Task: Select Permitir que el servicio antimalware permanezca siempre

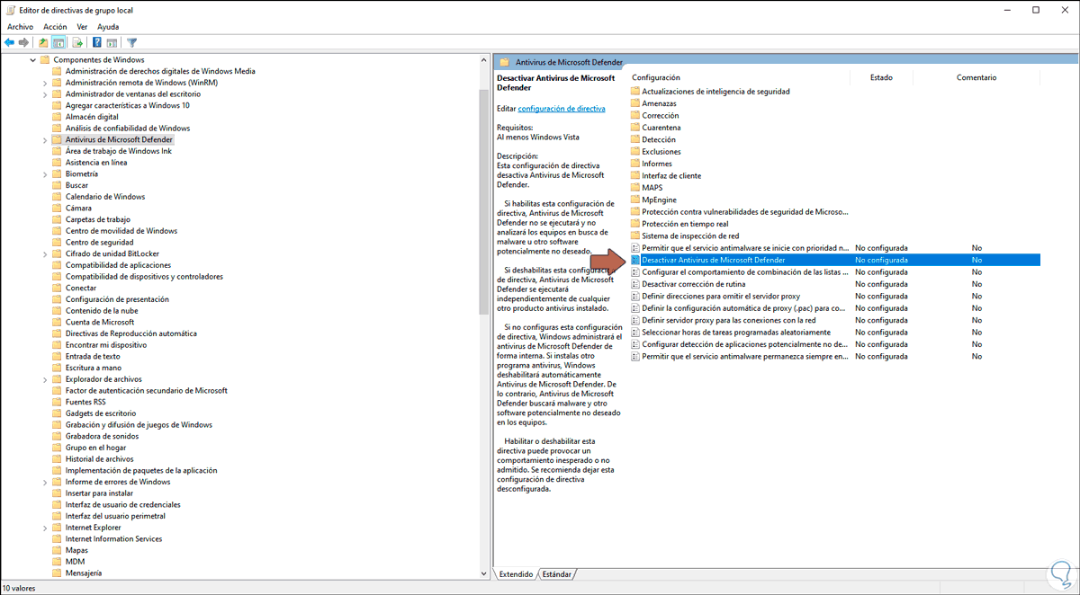Action: (834, 356)
